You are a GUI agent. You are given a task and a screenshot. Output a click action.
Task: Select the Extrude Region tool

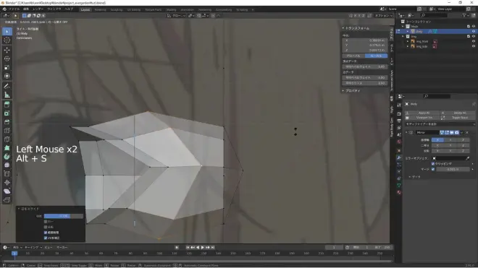pyautogui.click(x=7, y=105)
